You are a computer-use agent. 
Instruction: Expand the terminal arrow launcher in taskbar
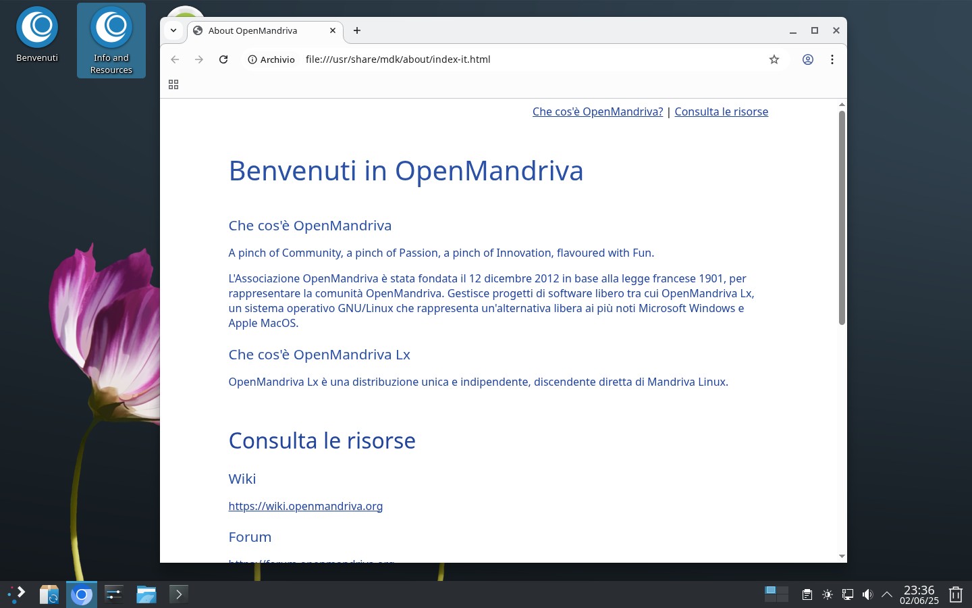[x=178, y=594]
